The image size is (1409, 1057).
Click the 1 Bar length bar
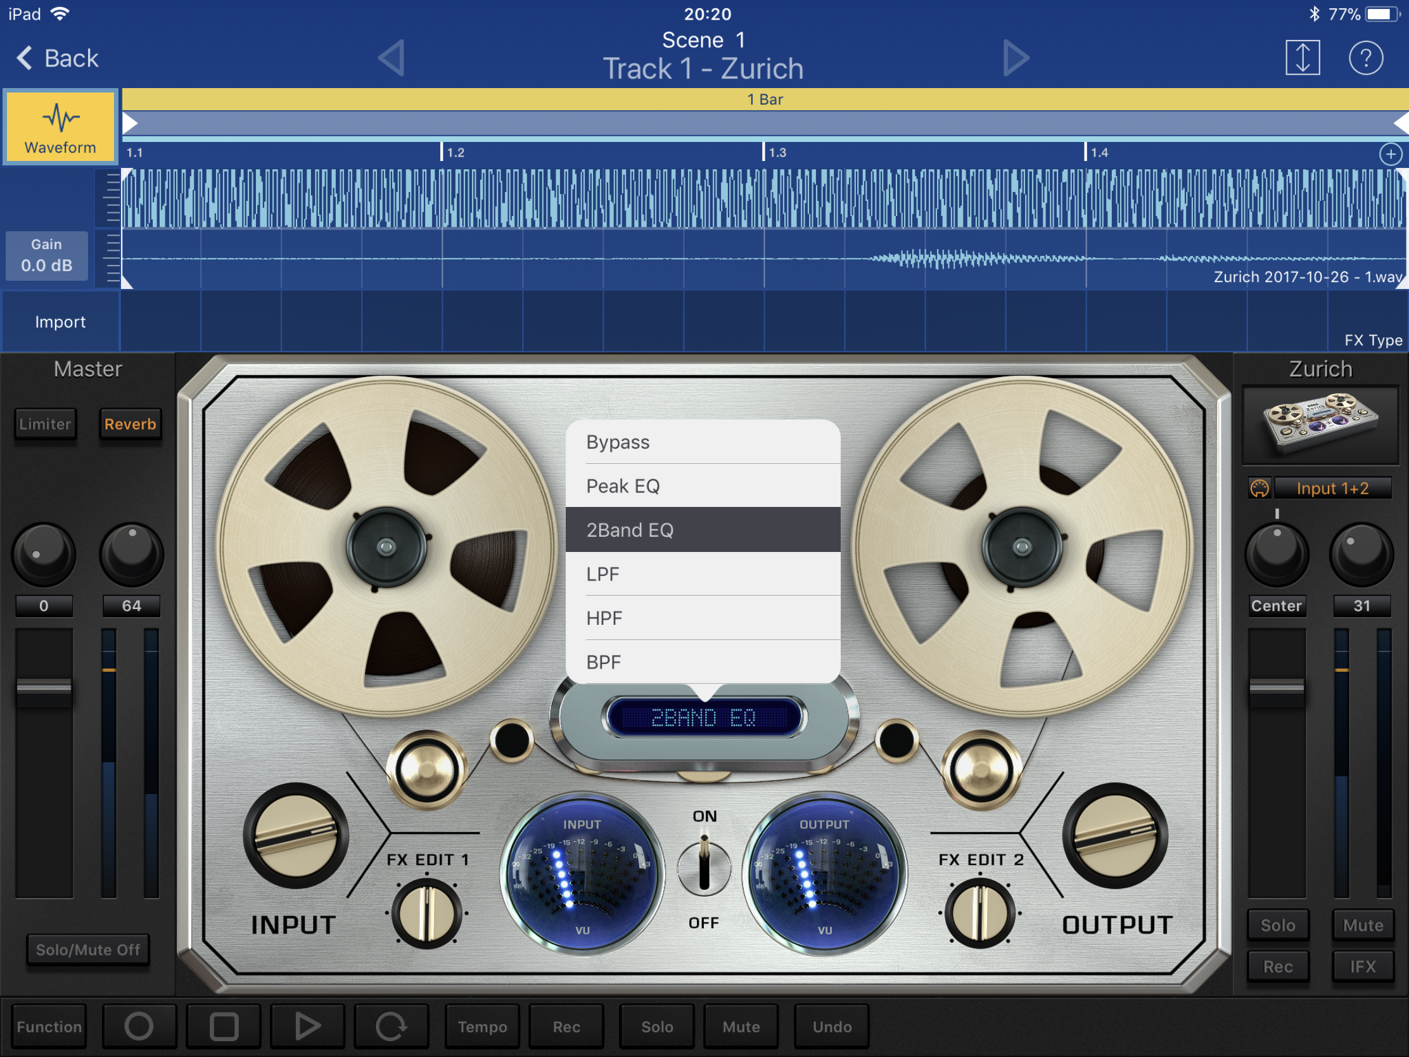click(x=765, y=99)
